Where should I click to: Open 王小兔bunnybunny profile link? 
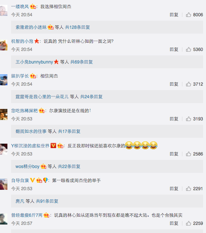point(34,62)
